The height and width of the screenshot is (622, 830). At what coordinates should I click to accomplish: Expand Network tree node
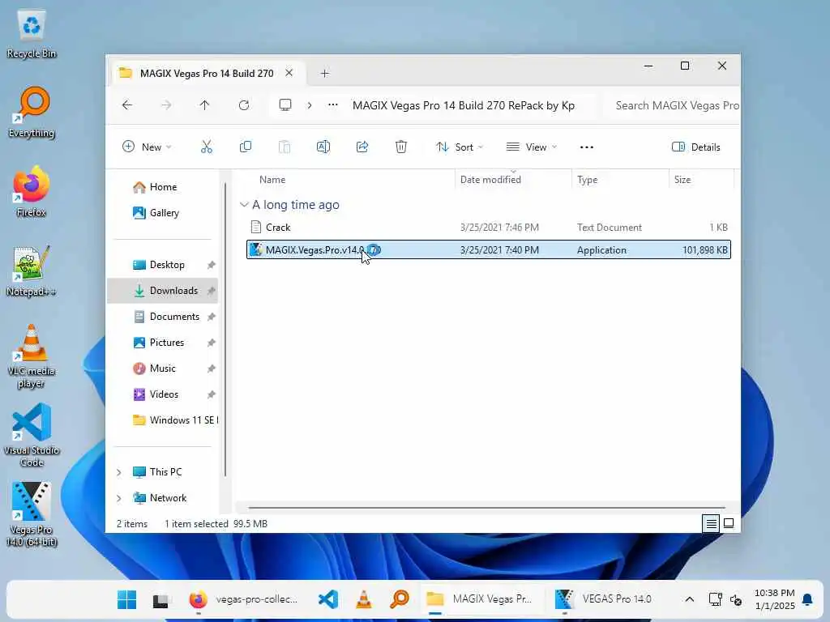pyautogui.click(x=119, y=498)
